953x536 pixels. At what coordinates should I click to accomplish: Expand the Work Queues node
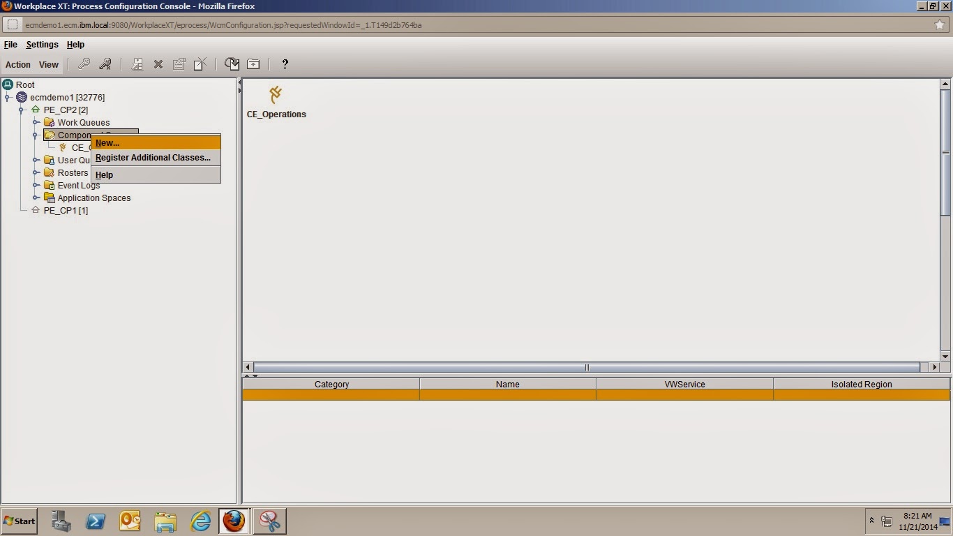[x=36, y=122]
